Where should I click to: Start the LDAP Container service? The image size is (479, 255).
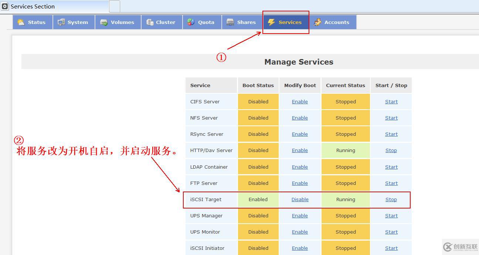[x=391, y=167]
